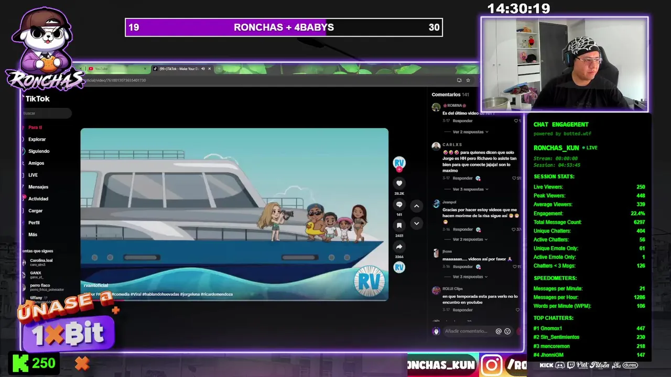
Task: Click the Instagram logo in bottom banner
Action: click(x=491, y=365)
